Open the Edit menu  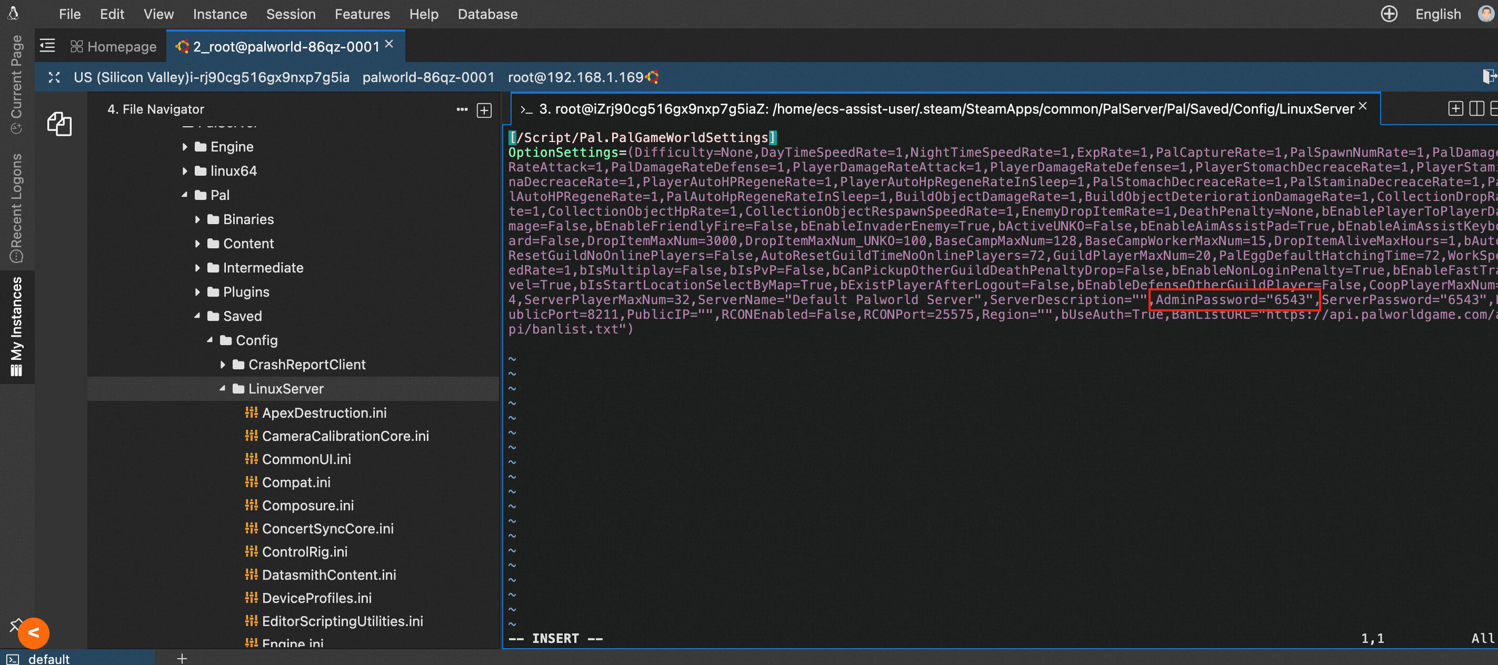pyautogui.click(x=112, y=14)
